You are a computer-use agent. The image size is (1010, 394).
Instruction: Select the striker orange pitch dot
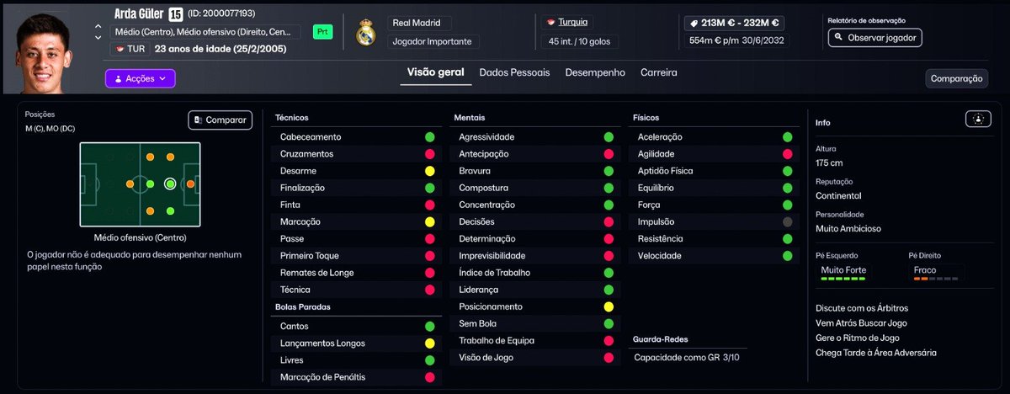pos(190,184)
